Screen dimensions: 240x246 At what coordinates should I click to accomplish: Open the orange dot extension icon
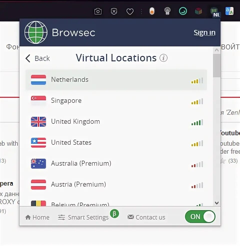pos(152,11)
